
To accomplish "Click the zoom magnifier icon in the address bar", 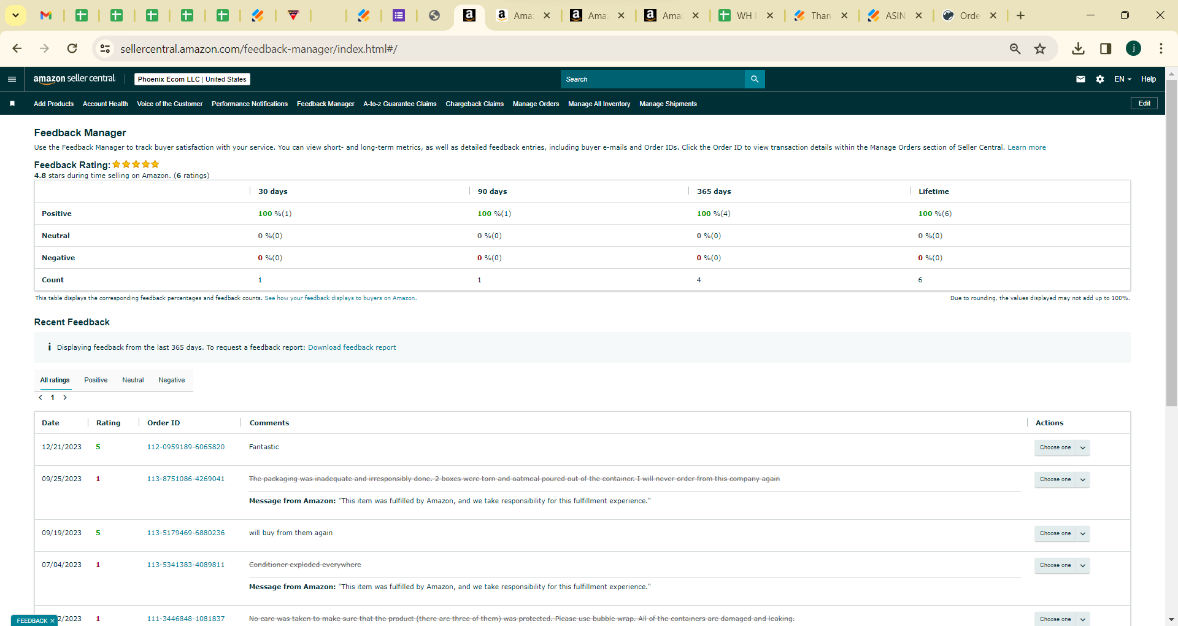I will coord(1015,48).
